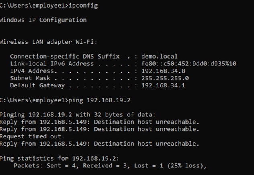The width and height of the screenshot is (254, 175).
Task: Click the demo.local DNS suffix value
Action: tap(159, 56)
